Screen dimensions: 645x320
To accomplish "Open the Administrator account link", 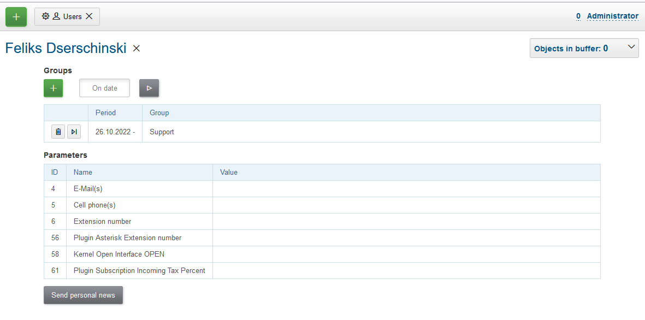I will 612,16.
